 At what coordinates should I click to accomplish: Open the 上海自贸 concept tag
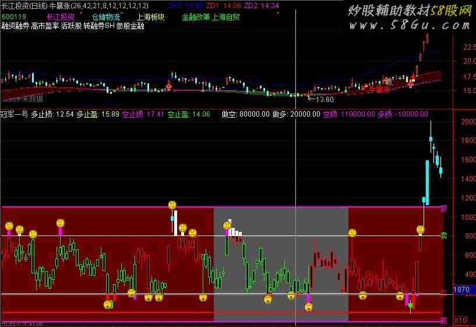click(225, 17)
